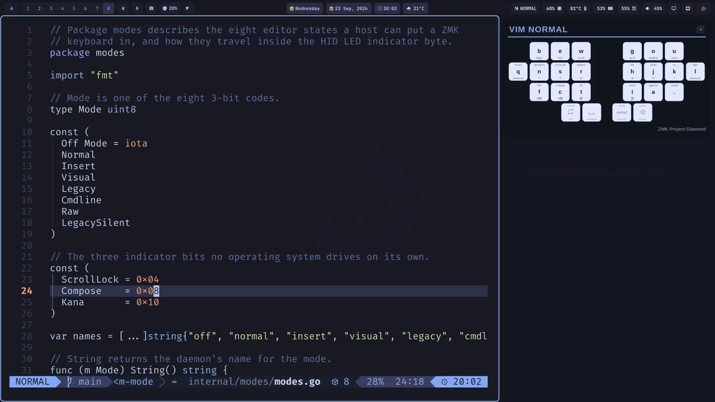Image resolution: width=715 pixels, height=402 pixels.
Task: Click the 'b' begin key
Action: [539, 51]
